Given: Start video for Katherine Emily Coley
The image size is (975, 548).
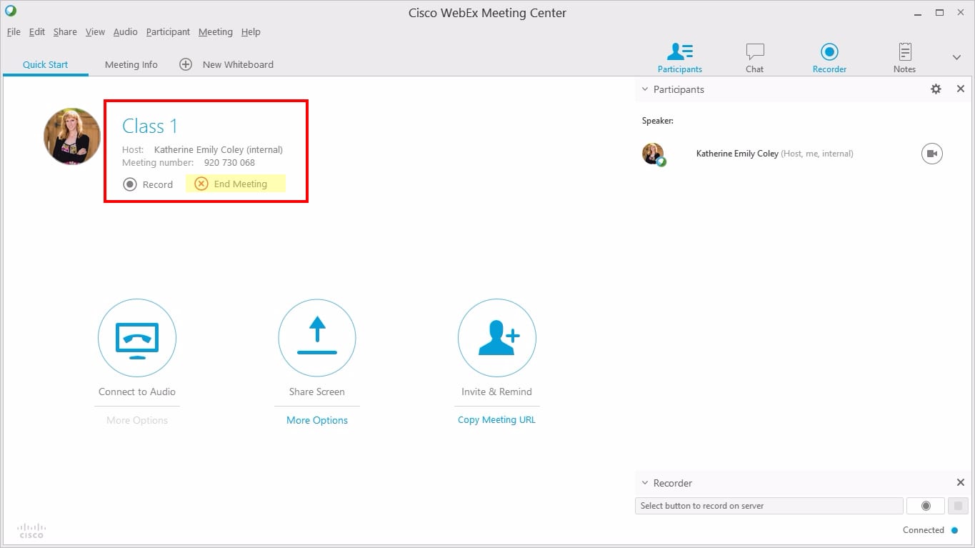Looking at the screenshot, I should point(931,153).
